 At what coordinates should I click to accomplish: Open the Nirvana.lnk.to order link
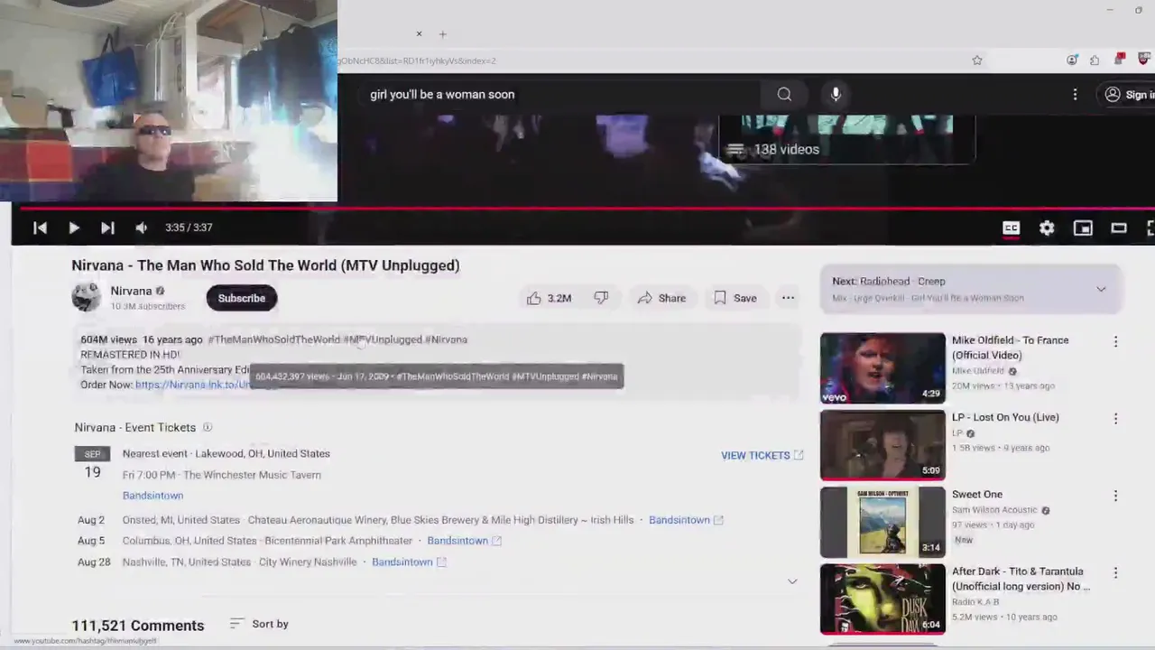pos(192,385)
